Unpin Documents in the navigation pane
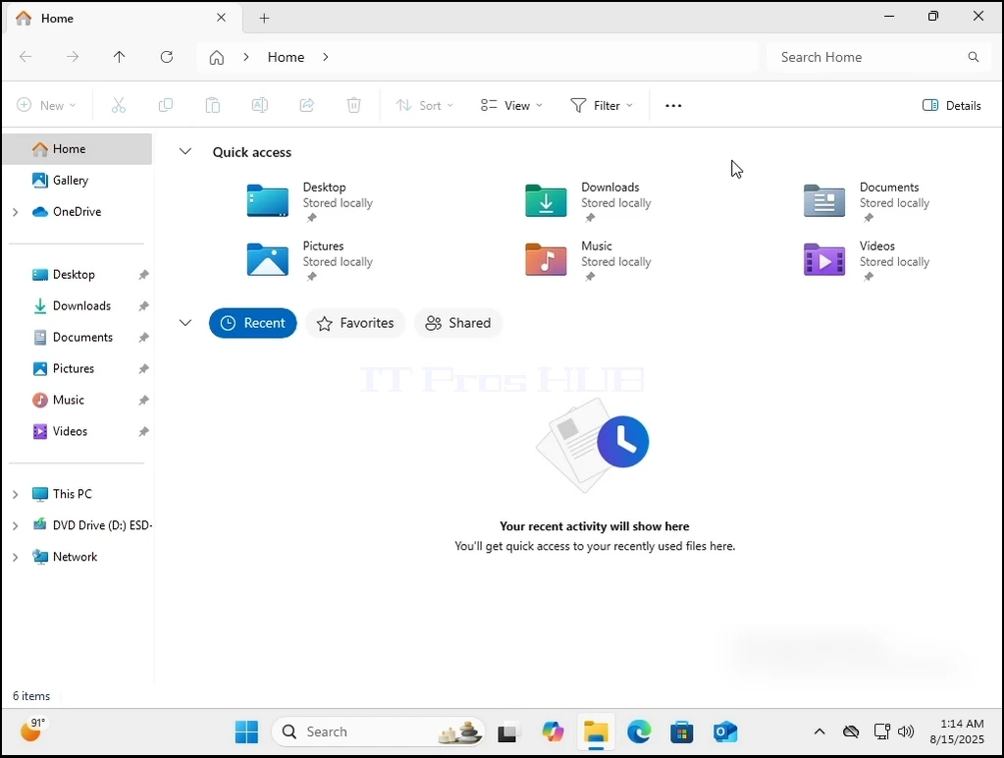This screenshot has width=1004, height=758. point(143,338)
